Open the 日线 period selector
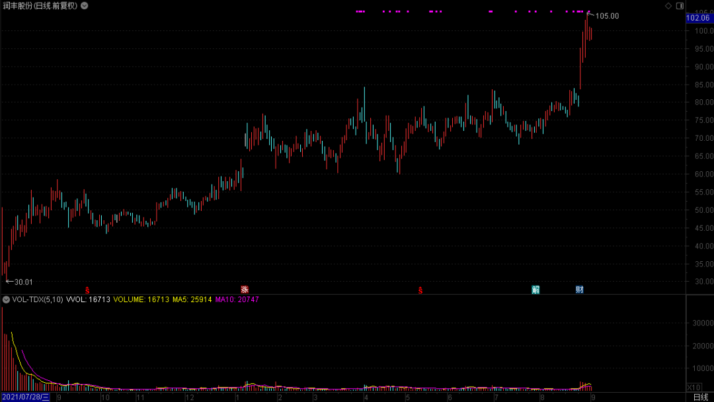This screenshot has height=402, width=714. click(x=701, y=397)
